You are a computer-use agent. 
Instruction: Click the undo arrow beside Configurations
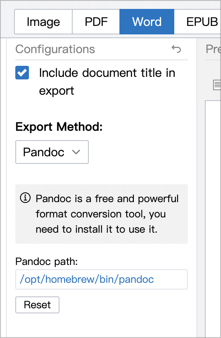coord(176,49)
